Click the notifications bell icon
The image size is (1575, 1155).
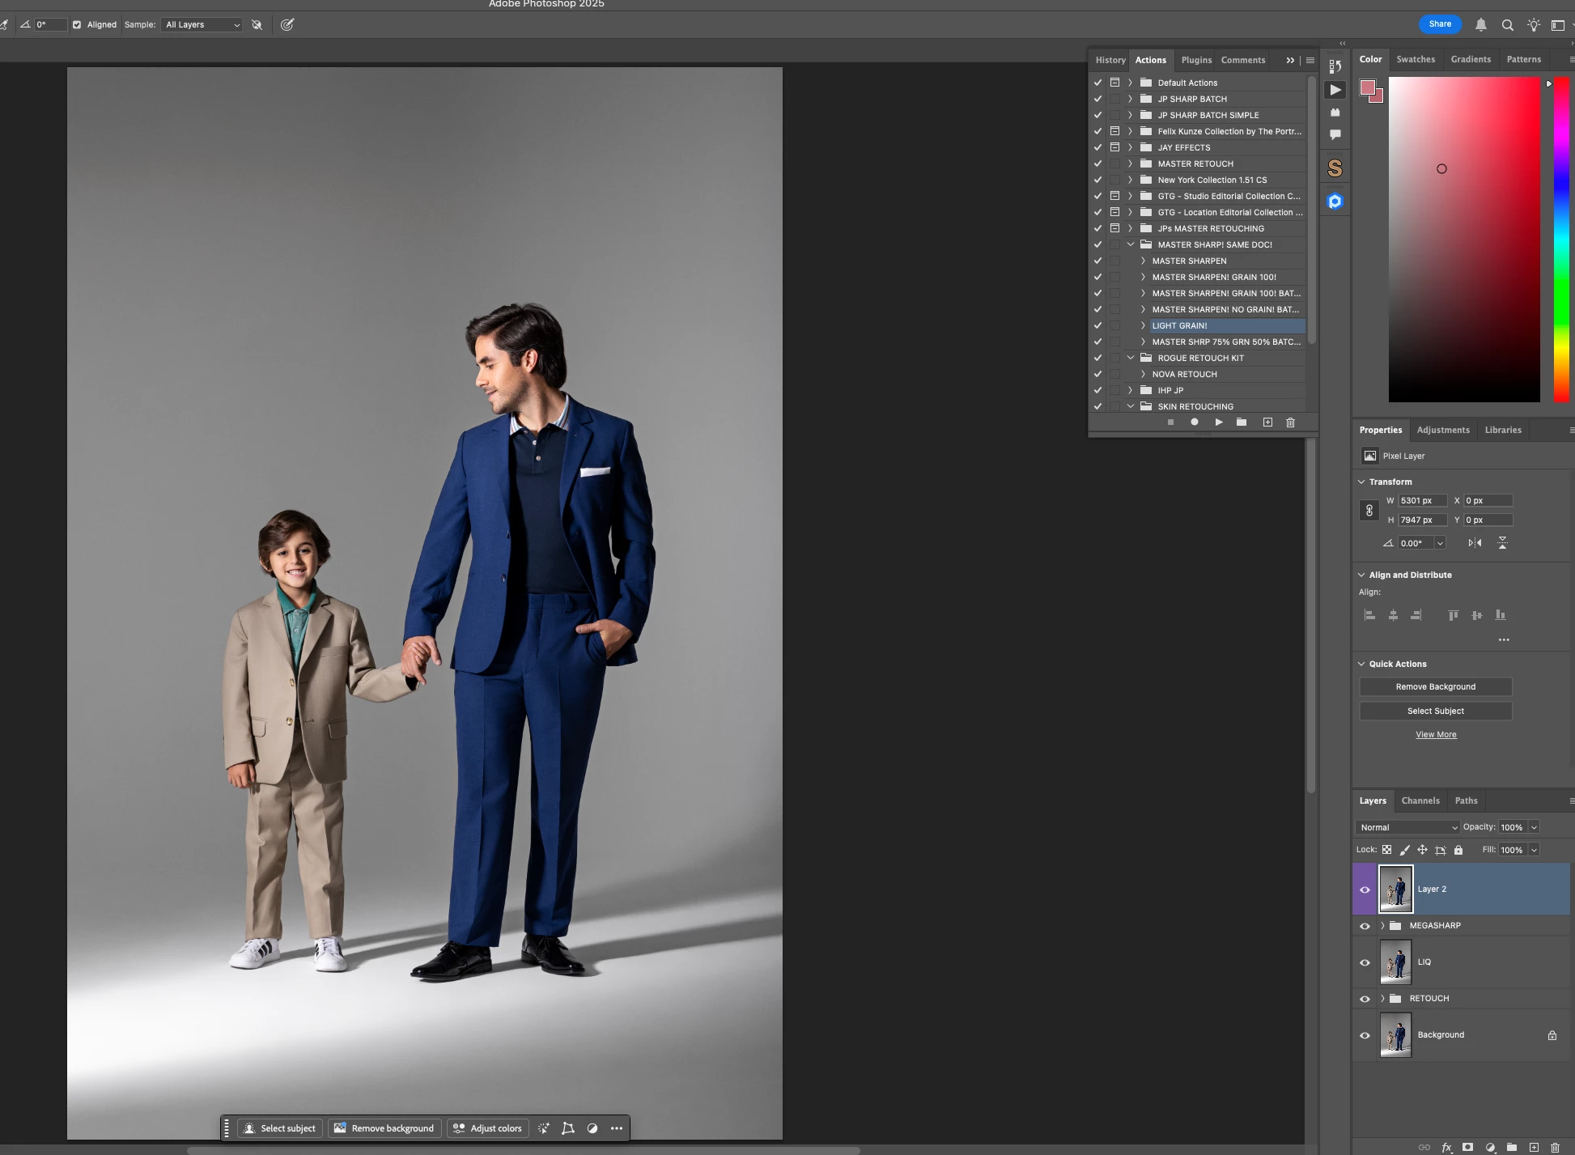(x=1480, y=25)
